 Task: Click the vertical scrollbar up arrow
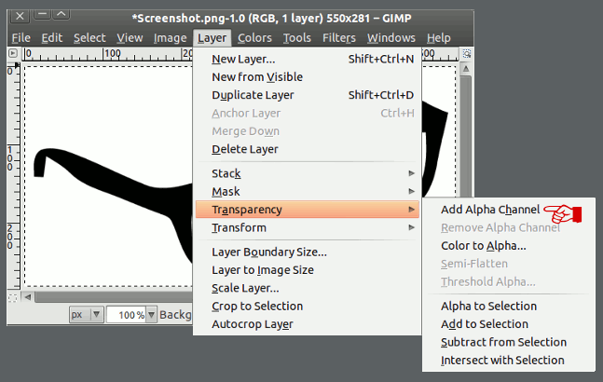click(466, 69)
